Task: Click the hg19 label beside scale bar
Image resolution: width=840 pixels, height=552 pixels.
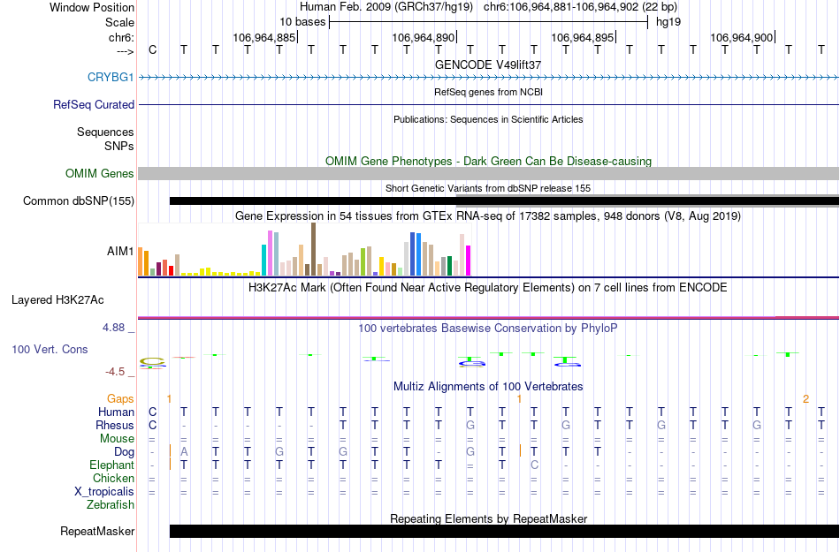Action: pyautogui.click(x=668, y=22)
